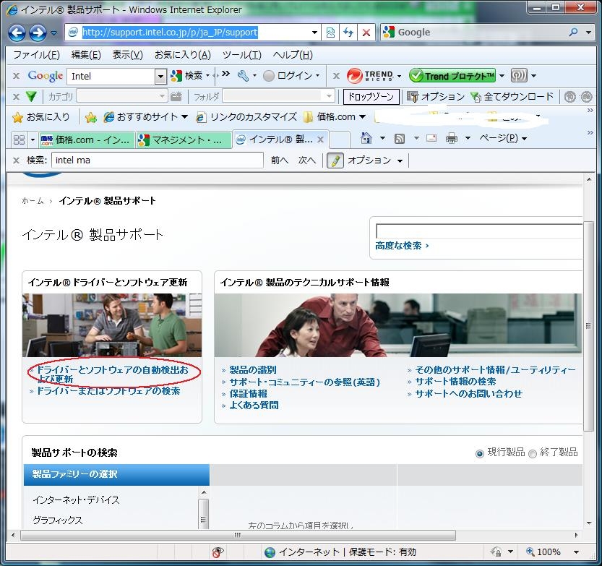Print the page with the printer icon
Viewport: 602px width, 566px height.
point(452,138)
